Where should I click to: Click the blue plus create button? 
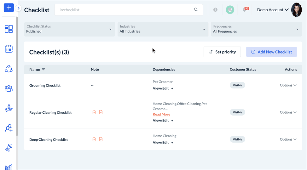[x=9, y=8]
